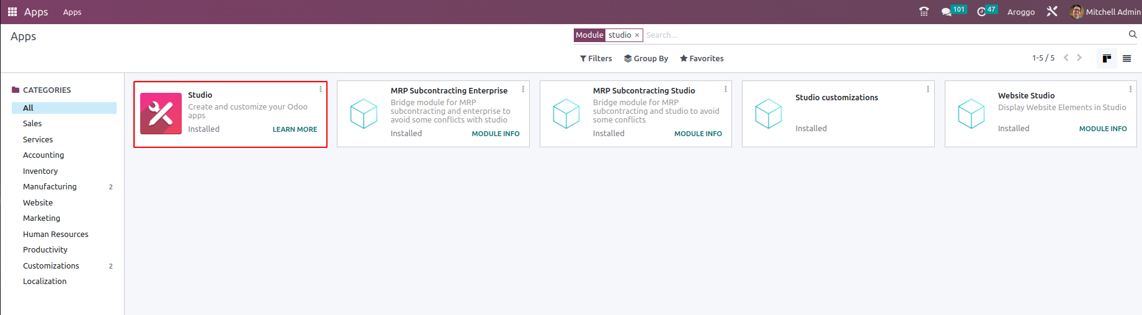The image size is (1142, 315).
Task: Select Marketing category
Action: [x=64, y=218]
